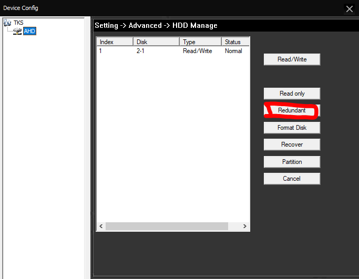Sort by the Index column header
This screenshot has width=359, height=279.
(x=115, y=42)
